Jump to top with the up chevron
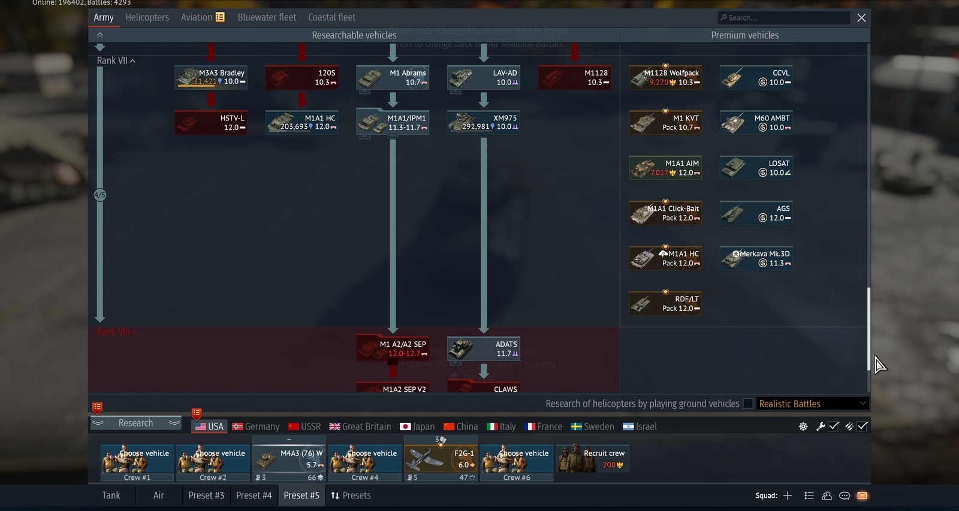 click(99, 35)
